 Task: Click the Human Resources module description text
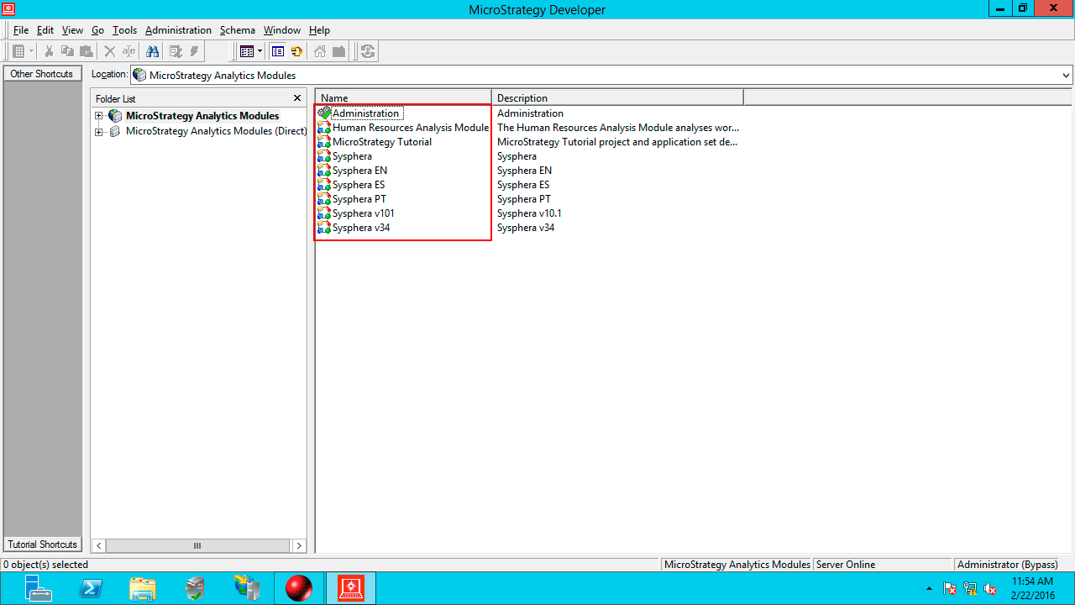click(618, 128)
